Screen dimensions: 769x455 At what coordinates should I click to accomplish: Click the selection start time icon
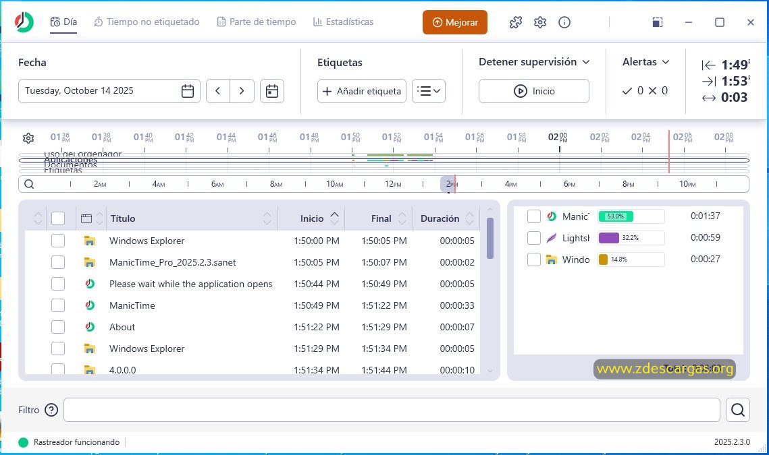(709, 65)
